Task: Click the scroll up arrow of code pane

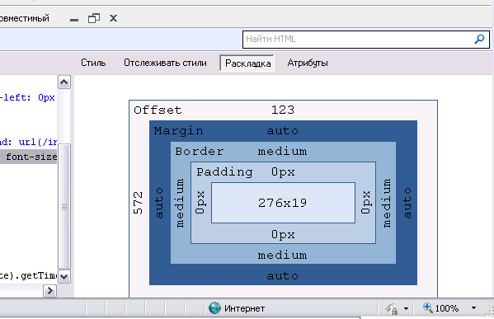Action: (x=64, y=82)
